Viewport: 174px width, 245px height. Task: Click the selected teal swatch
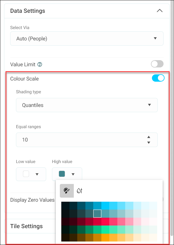[97, 214]
